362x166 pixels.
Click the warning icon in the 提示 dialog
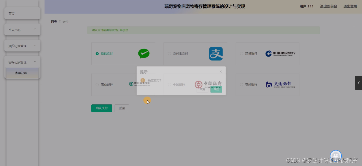pos(143,80)
